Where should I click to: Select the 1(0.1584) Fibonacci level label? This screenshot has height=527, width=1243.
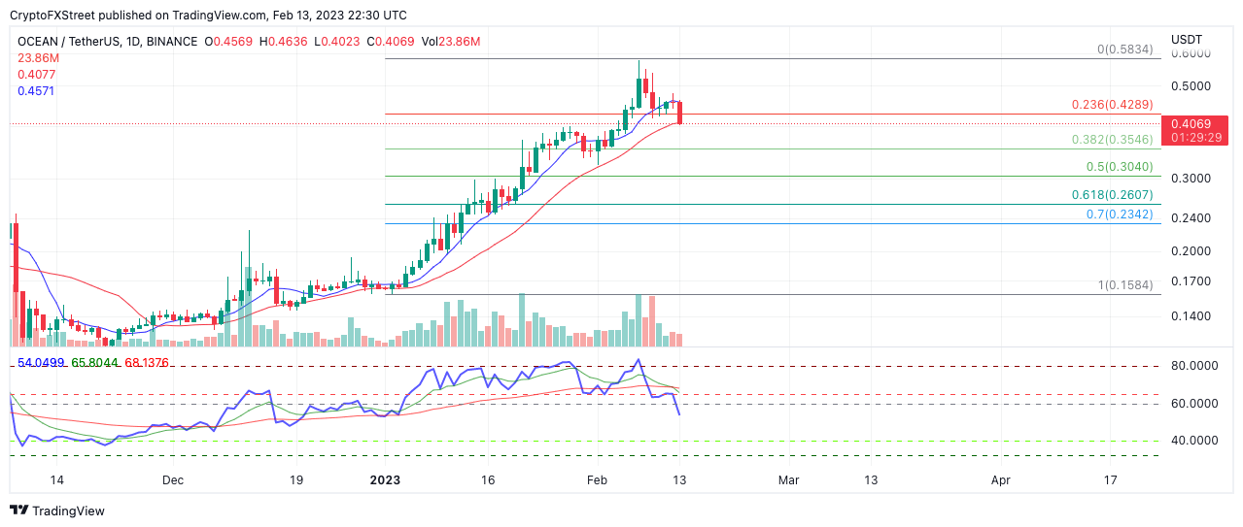point(1123,285)
